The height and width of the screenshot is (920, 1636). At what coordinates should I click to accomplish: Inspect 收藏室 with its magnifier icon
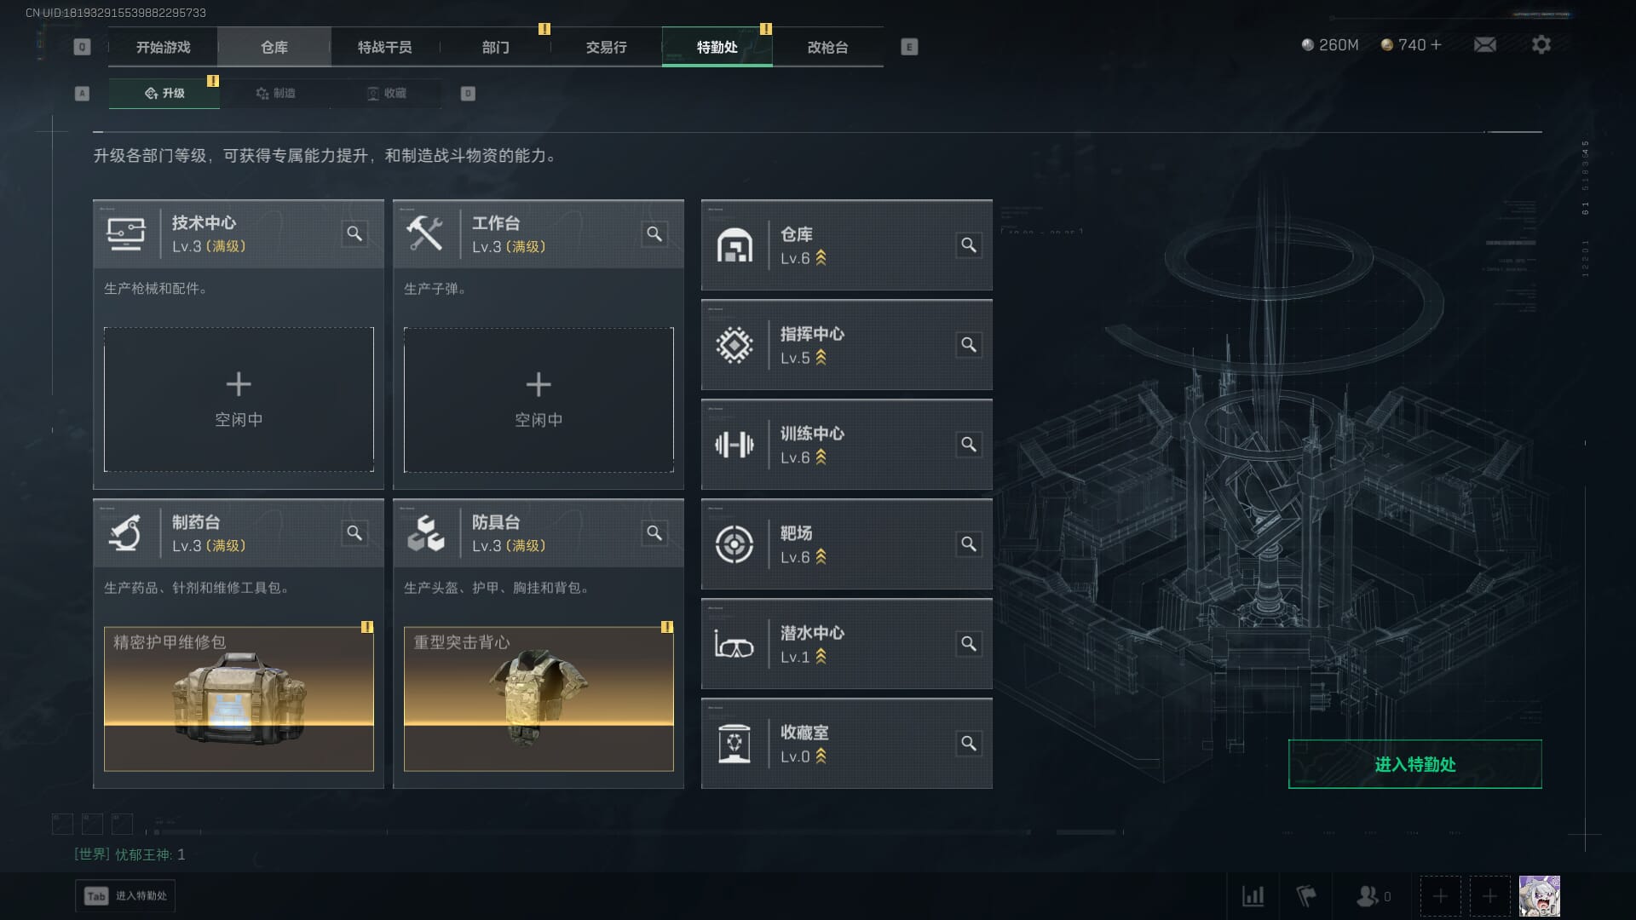[x=969, y=744]
